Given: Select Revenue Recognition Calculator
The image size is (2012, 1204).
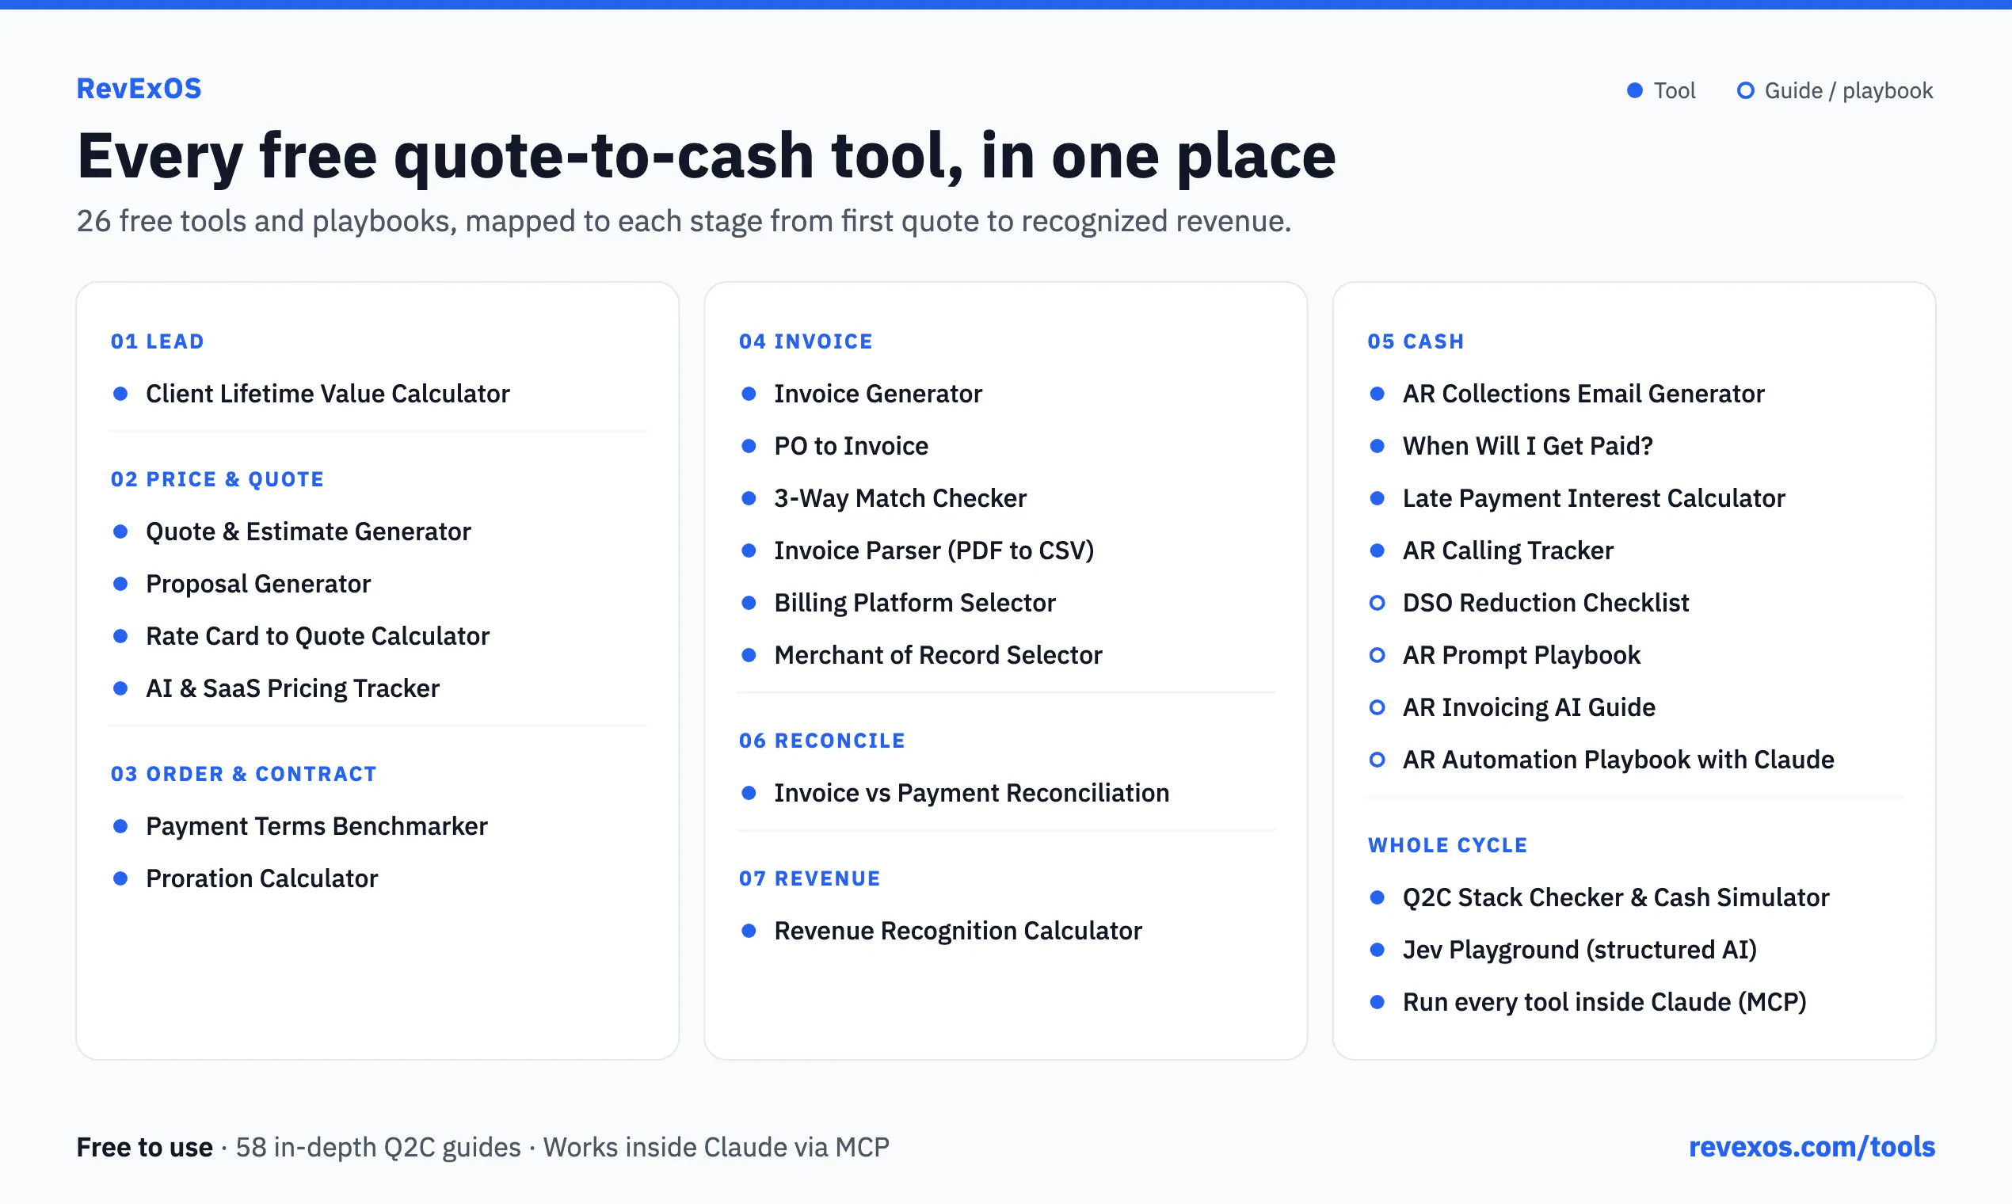Looking at the screenshot, I should point(958,931).
